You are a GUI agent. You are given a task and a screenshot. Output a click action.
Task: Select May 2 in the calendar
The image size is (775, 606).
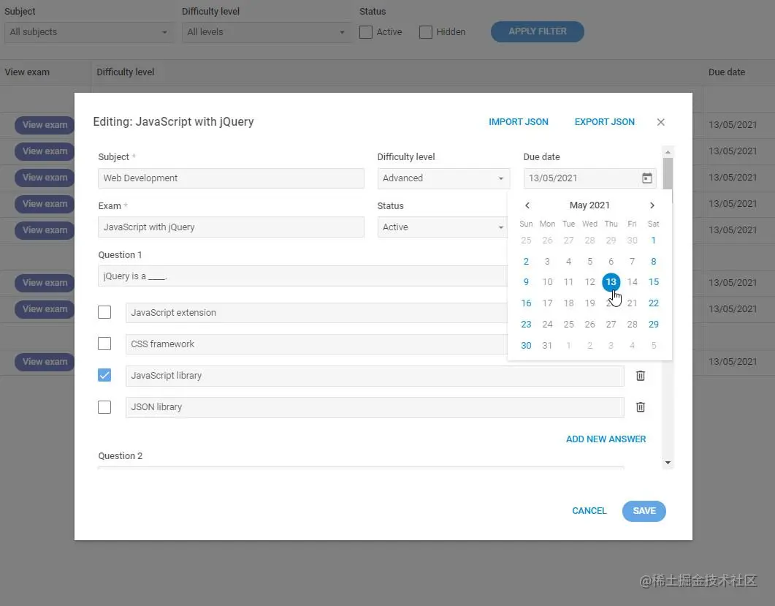pyautogui.click(x=526, y=261)
